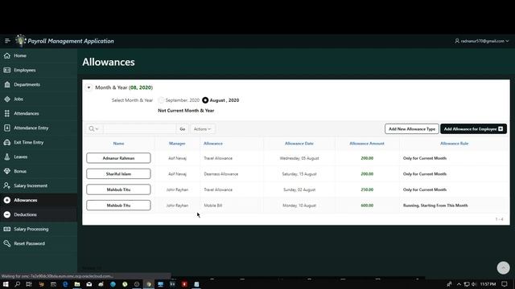The width and height of the screenshot is (515, 289).
Task: Go to Deductions in sidebar
Action: pos(39,214)
